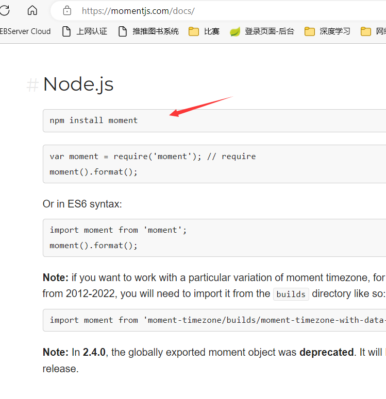Click the bold '2.4.0' version text

[x=94, y=352]
